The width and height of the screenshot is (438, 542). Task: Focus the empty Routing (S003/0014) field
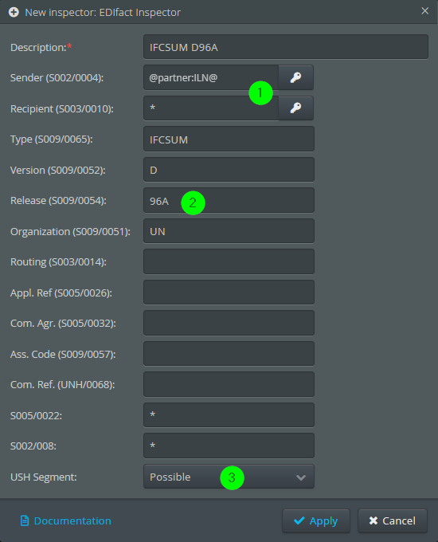coord(229,261)
